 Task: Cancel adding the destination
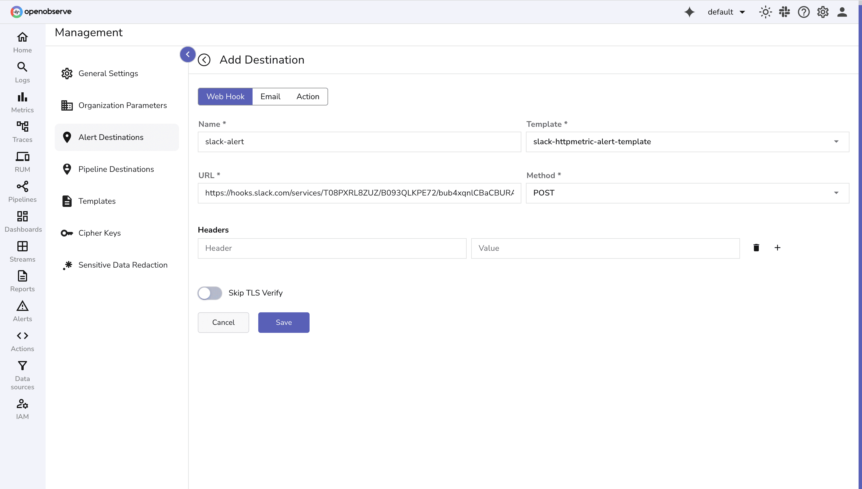[x=223, y=322]
